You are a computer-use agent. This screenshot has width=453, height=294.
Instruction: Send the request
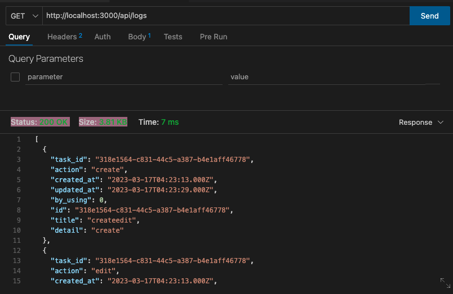429,16
